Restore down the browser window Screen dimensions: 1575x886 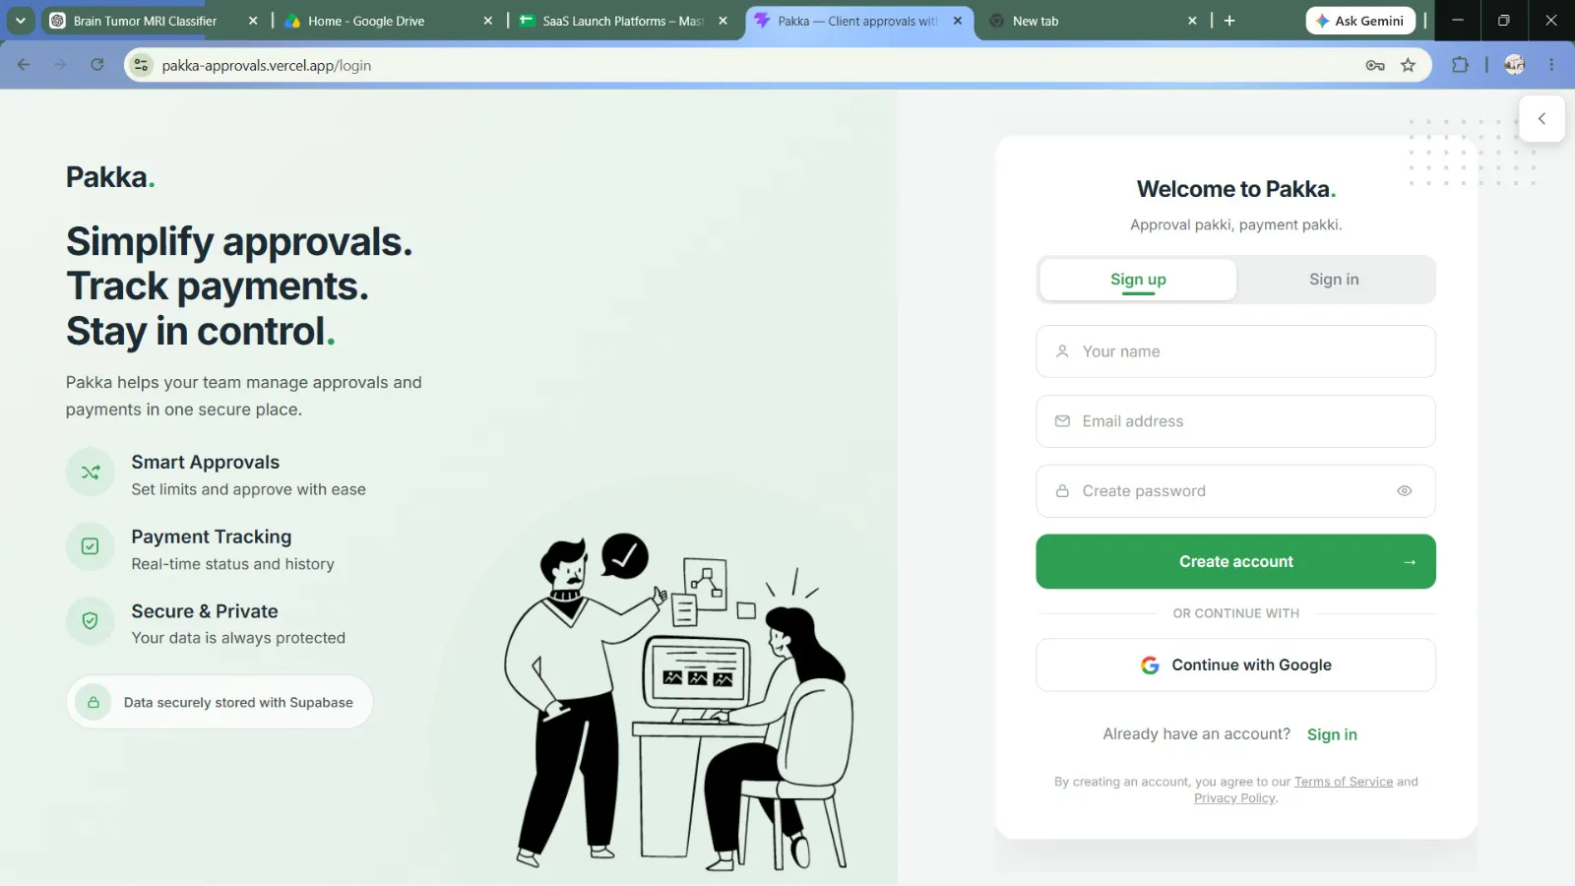(x=1504, y=21)
